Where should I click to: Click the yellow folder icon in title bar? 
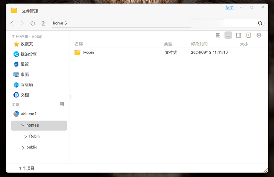tap(14, 10)
